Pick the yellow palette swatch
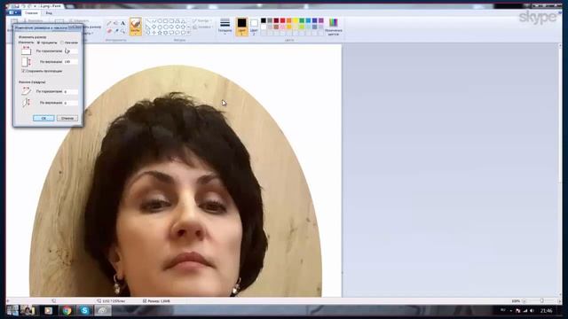This screenshot has height=319, width=568. [296, 20]
